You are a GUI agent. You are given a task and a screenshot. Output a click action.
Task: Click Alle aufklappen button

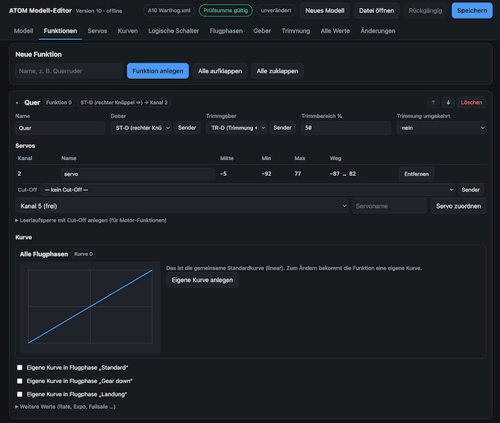click(220, 71)
